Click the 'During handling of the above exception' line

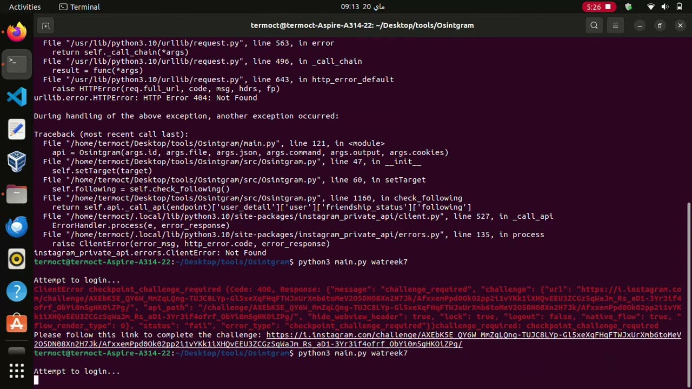pyautogui.click(x=186, y=116)
